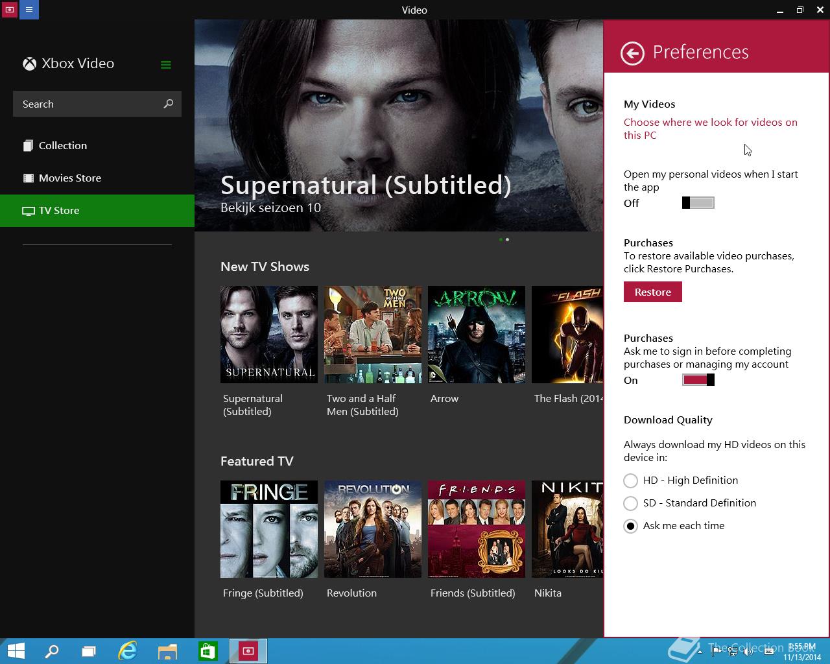Click the second hero carousel dot
Image resolution: width=830 pixels, height=664 pixels.
click(x=507, y=239)
